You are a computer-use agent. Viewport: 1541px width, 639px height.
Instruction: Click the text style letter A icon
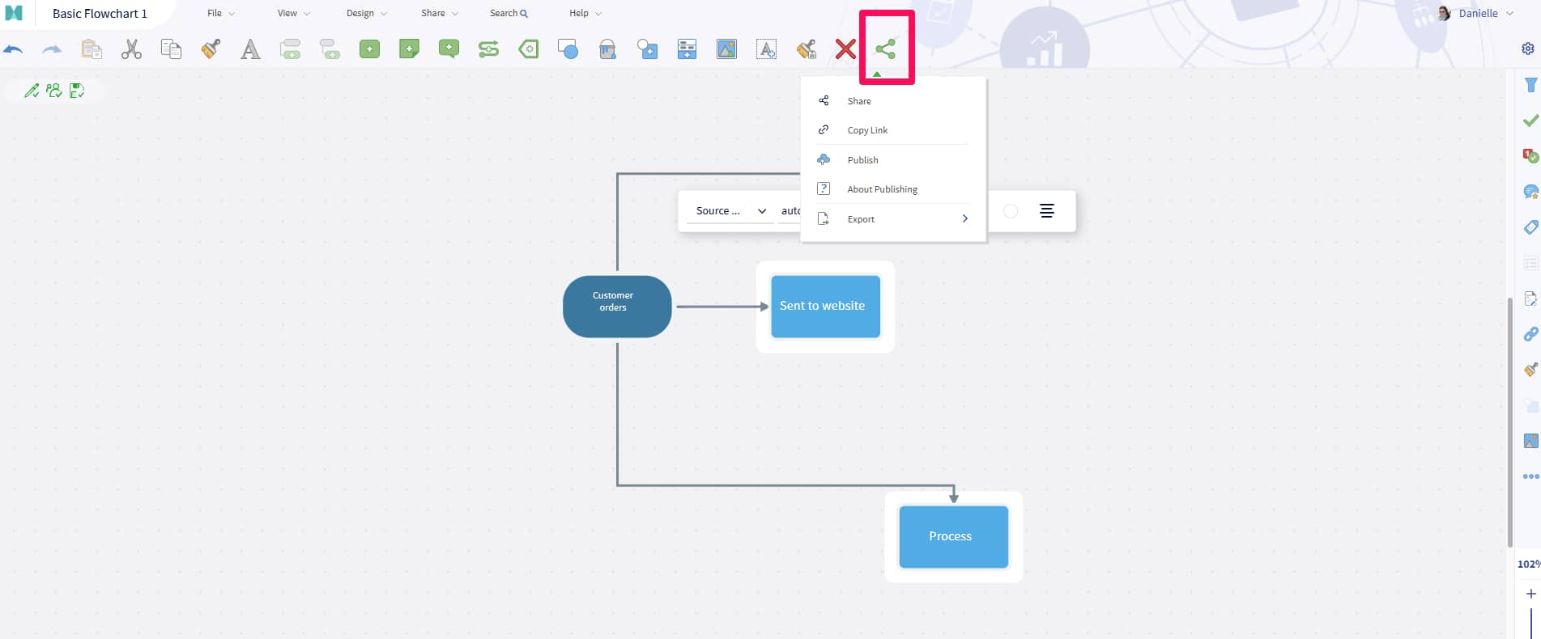[x=250, y=49]
